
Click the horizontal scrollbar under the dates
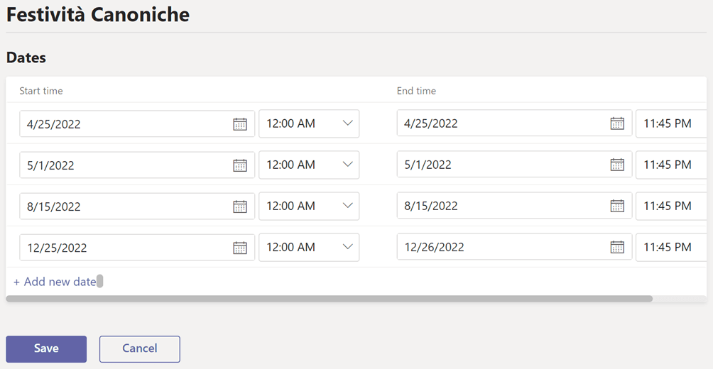(330, 299)
